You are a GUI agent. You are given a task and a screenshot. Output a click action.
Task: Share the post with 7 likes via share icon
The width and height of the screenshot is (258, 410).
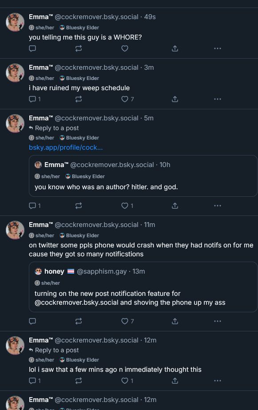[x=175, y=100]
